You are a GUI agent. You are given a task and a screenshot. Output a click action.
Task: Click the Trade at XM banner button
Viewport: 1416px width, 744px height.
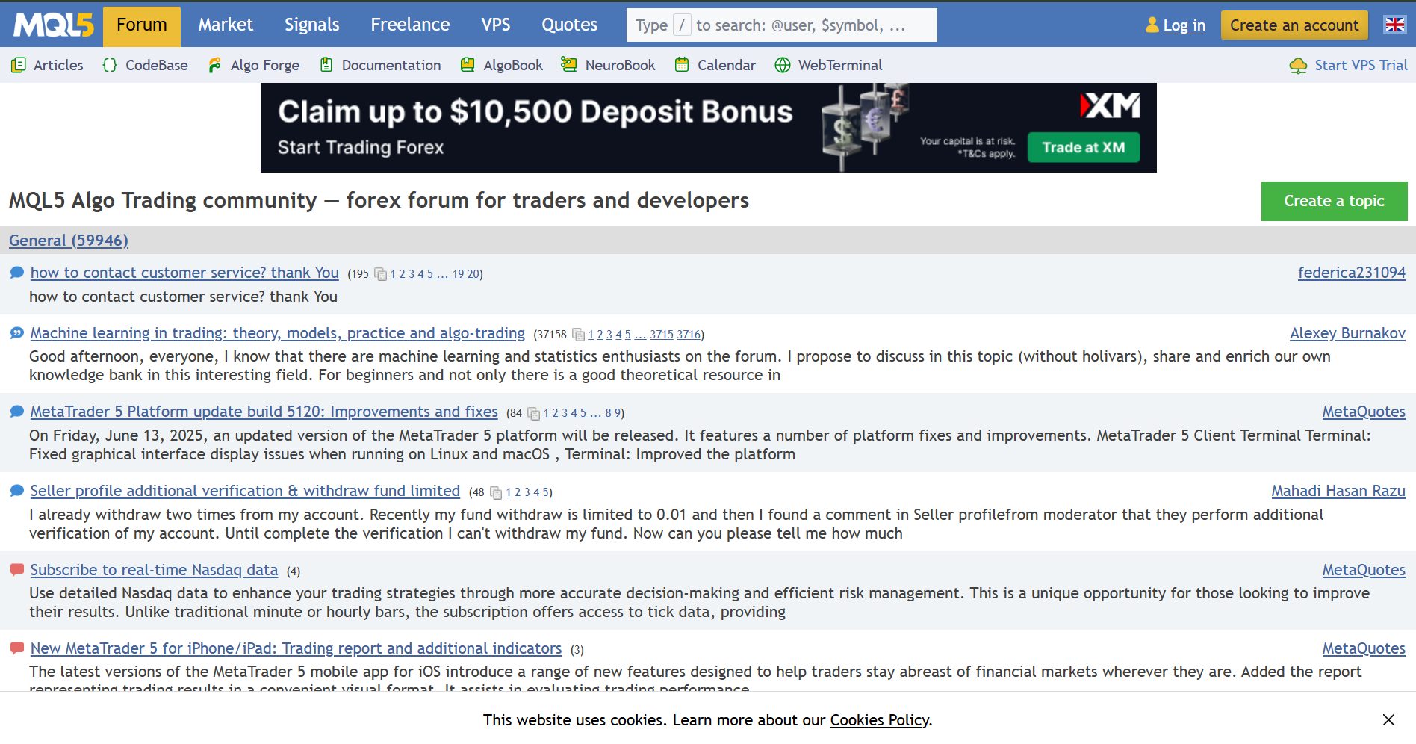[x=1083, y=147]
